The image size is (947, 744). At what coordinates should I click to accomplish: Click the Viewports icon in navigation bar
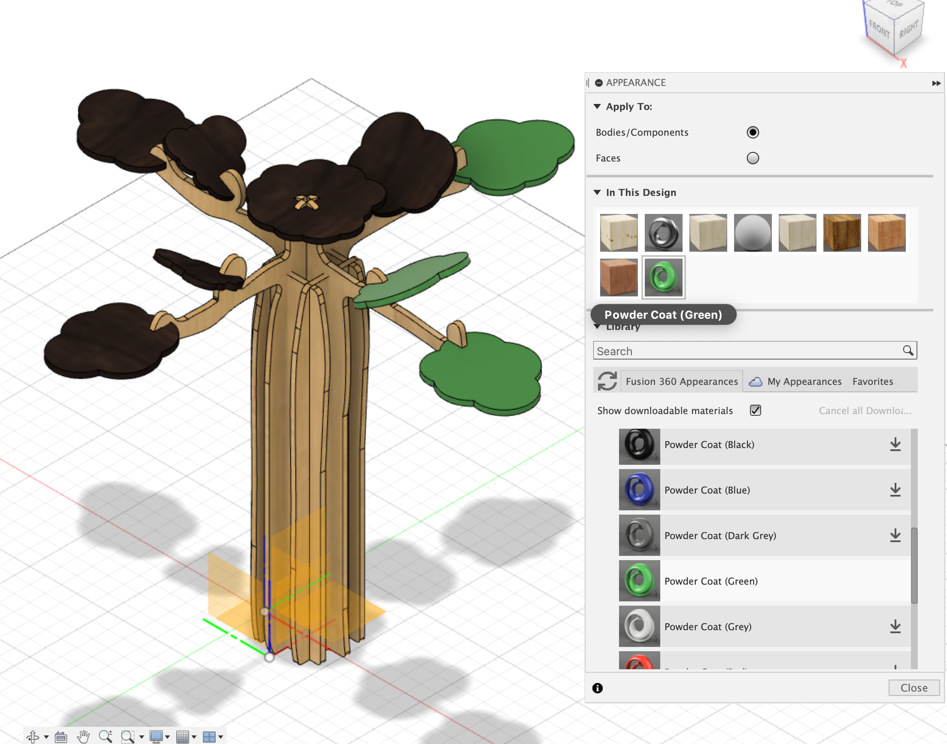(x=211, y=736)
